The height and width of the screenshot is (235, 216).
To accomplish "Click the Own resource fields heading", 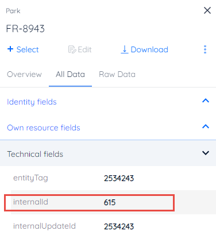I will coord(44,128).
